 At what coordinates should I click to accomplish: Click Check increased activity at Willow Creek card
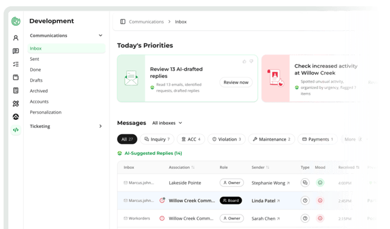pos(313,78)
